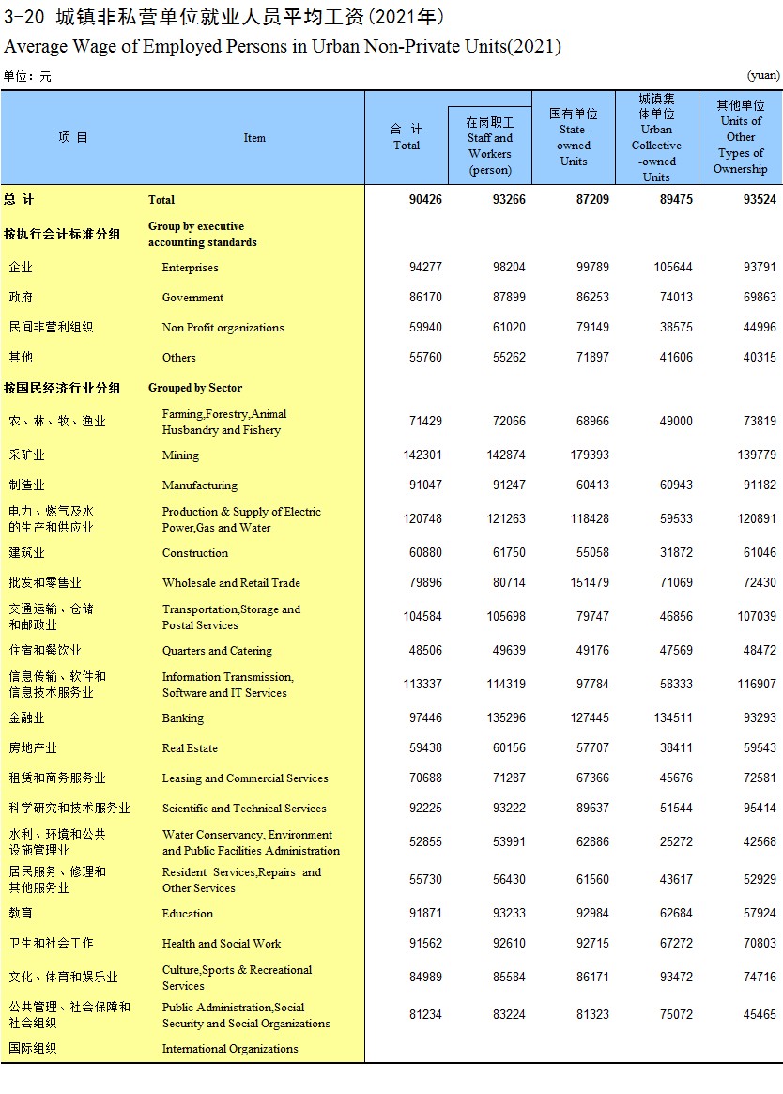The height and width of the screenshot is (1094, 783).
Task: Click the '(yuan)' unit label
Action: click(x=763, y=75)
